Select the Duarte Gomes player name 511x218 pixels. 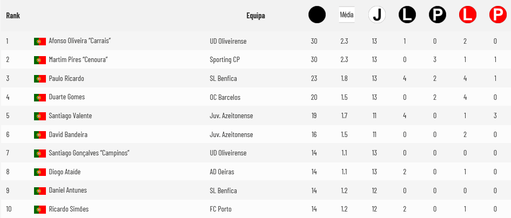pyautogui.click(x=67, y=97)
